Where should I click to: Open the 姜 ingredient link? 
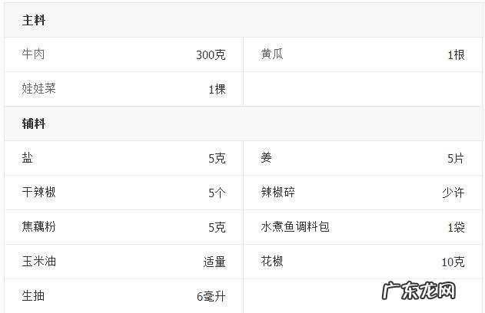[267, 157]
